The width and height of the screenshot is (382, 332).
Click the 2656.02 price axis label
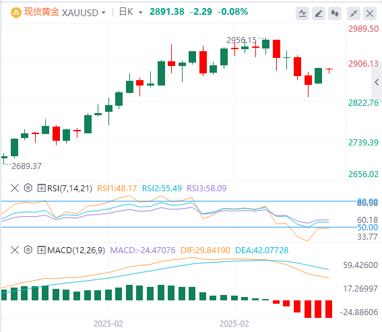(x=363, y=174)
